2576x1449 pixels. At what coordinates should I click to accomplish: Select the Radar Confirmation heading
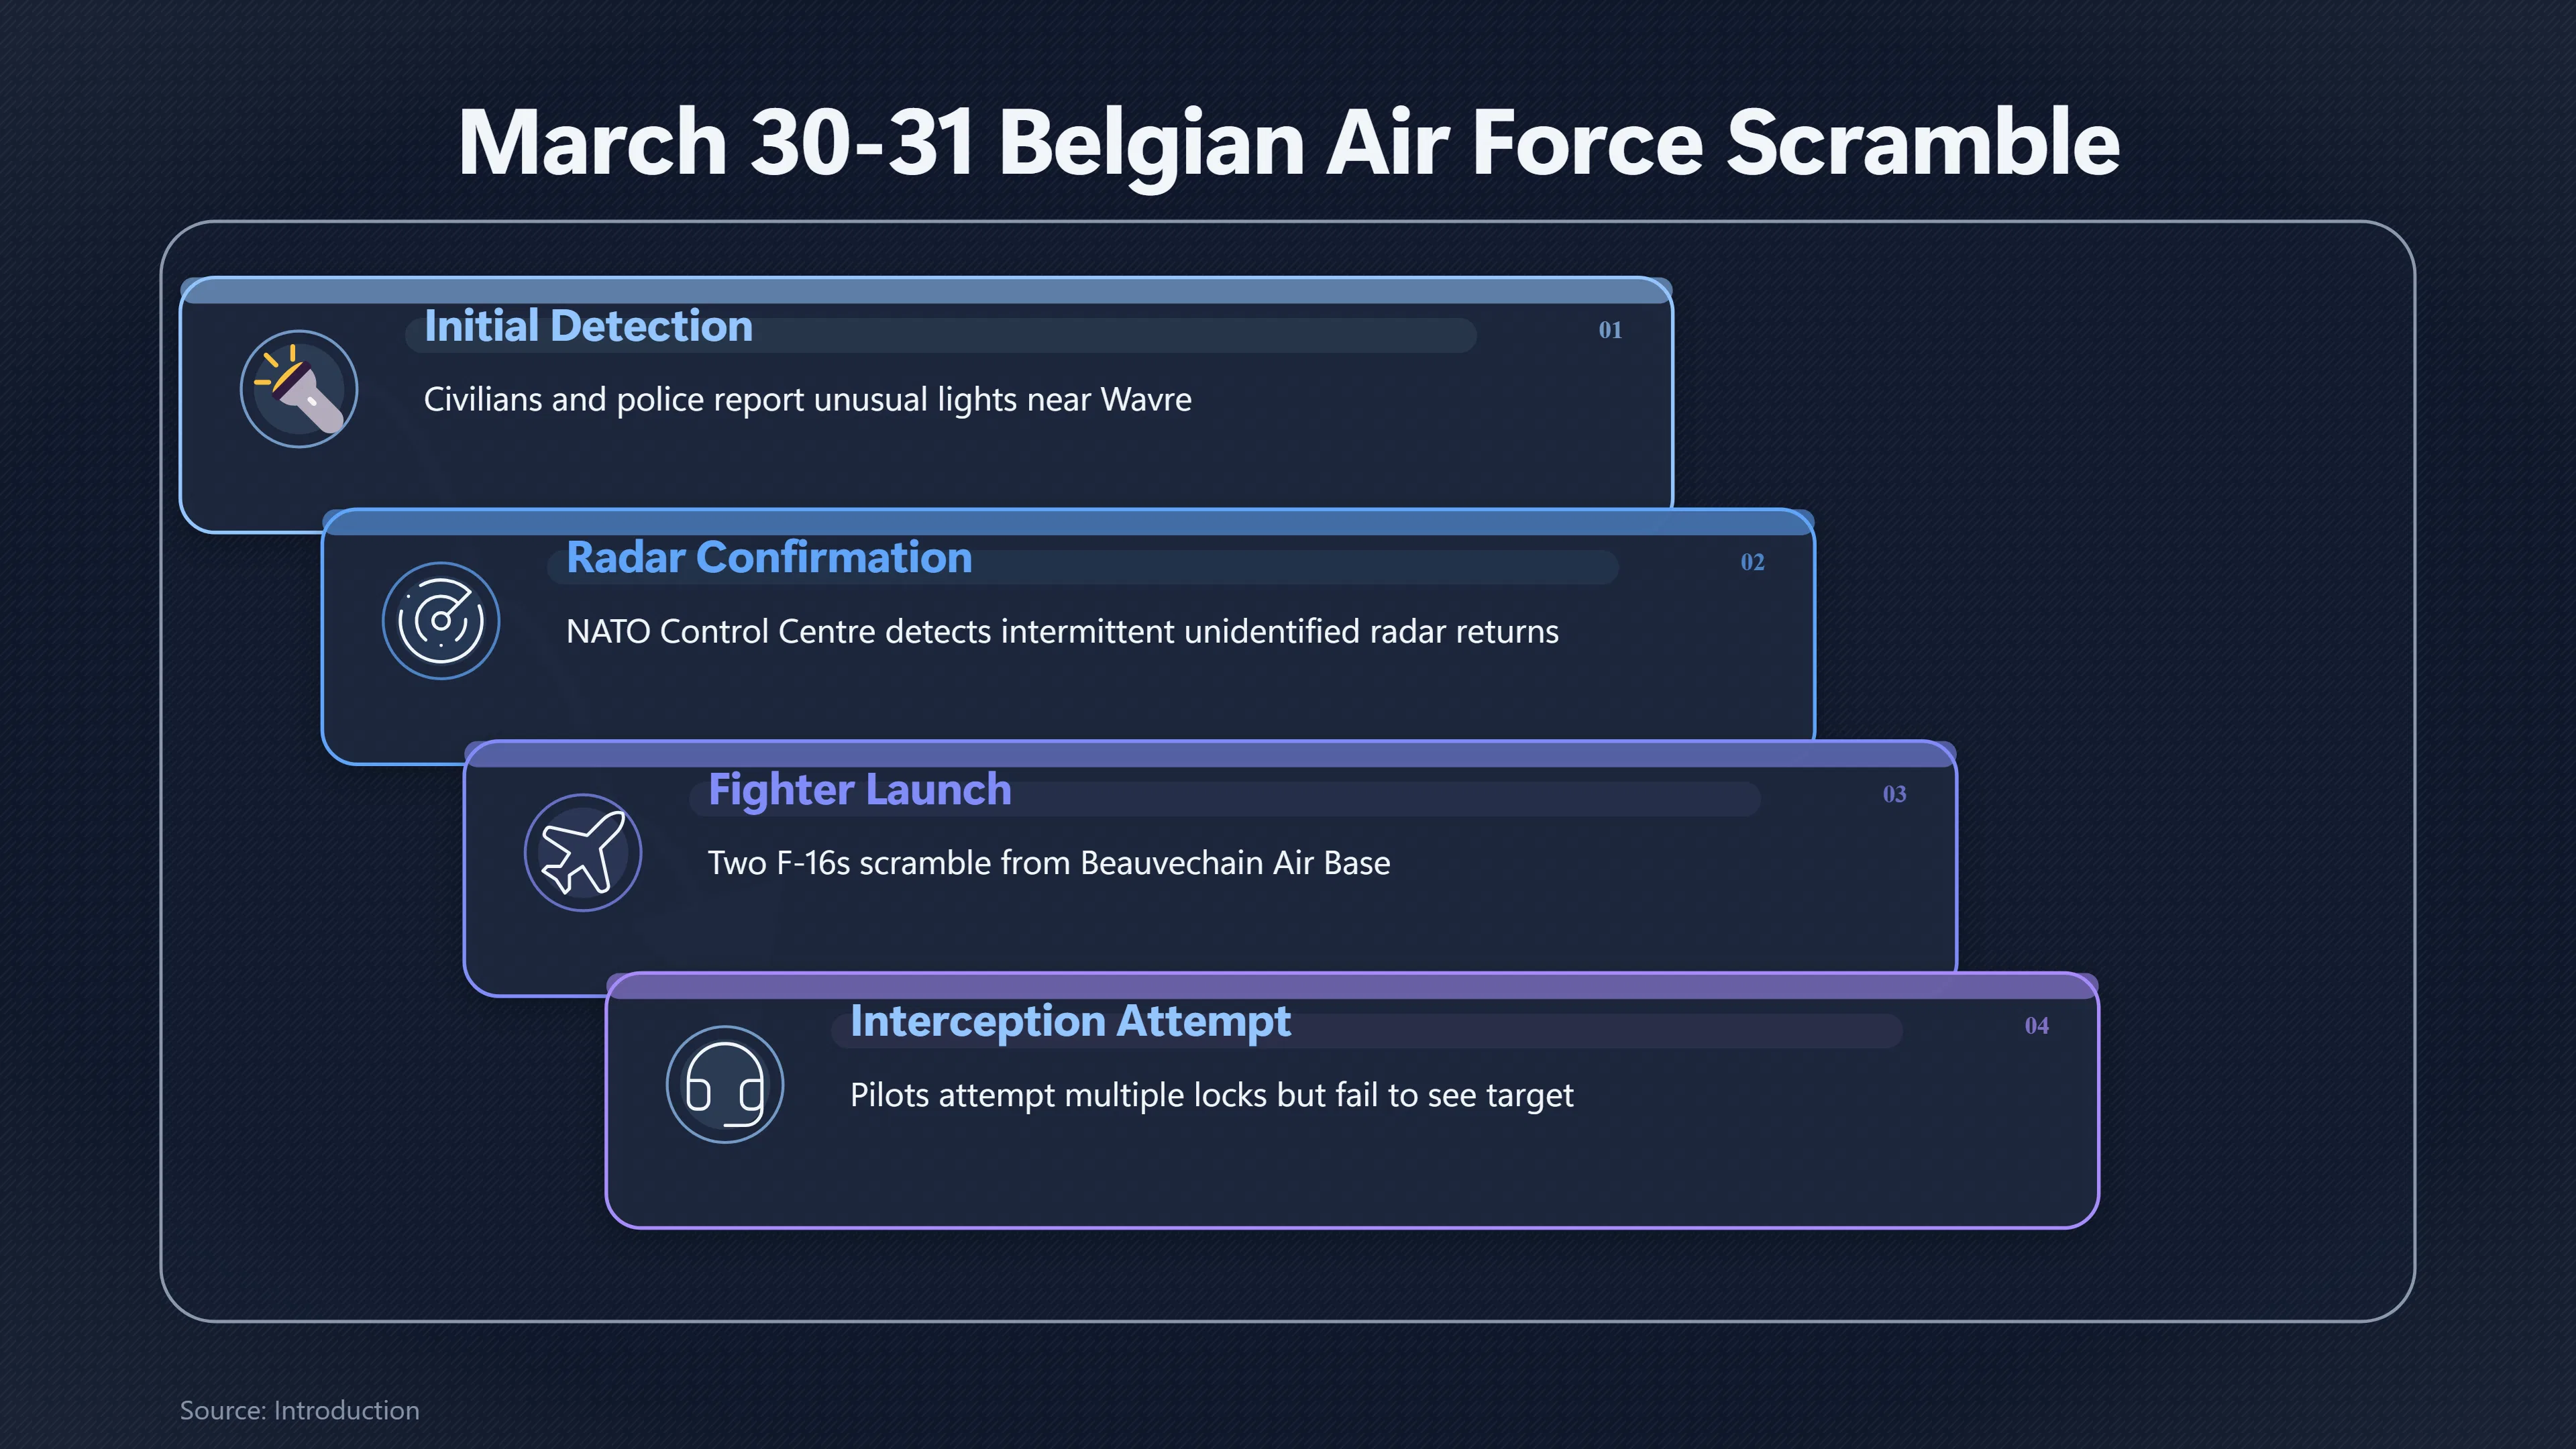[769, 557]
